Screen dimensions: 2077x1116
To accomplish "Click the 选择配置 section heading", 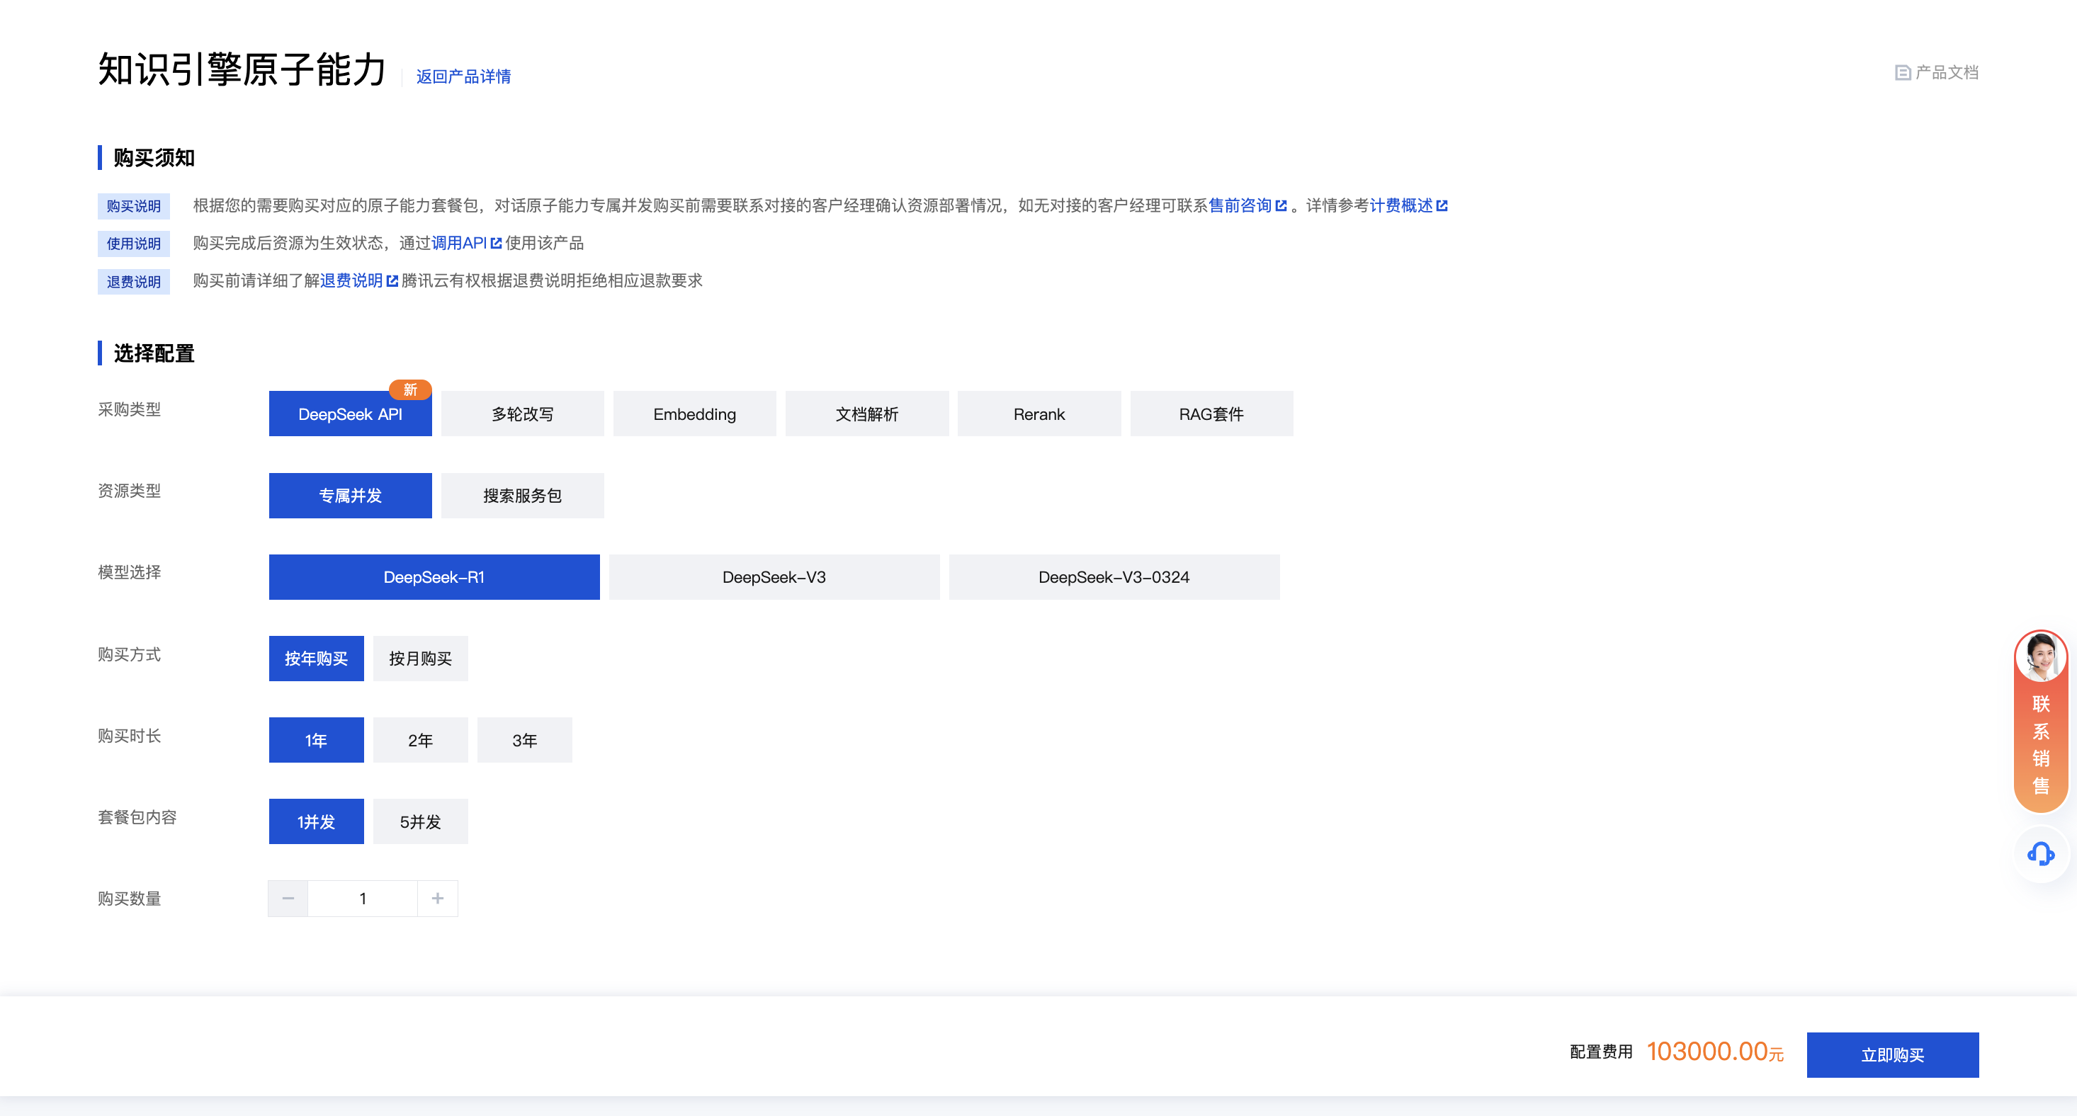I will [x=154, y=353].
